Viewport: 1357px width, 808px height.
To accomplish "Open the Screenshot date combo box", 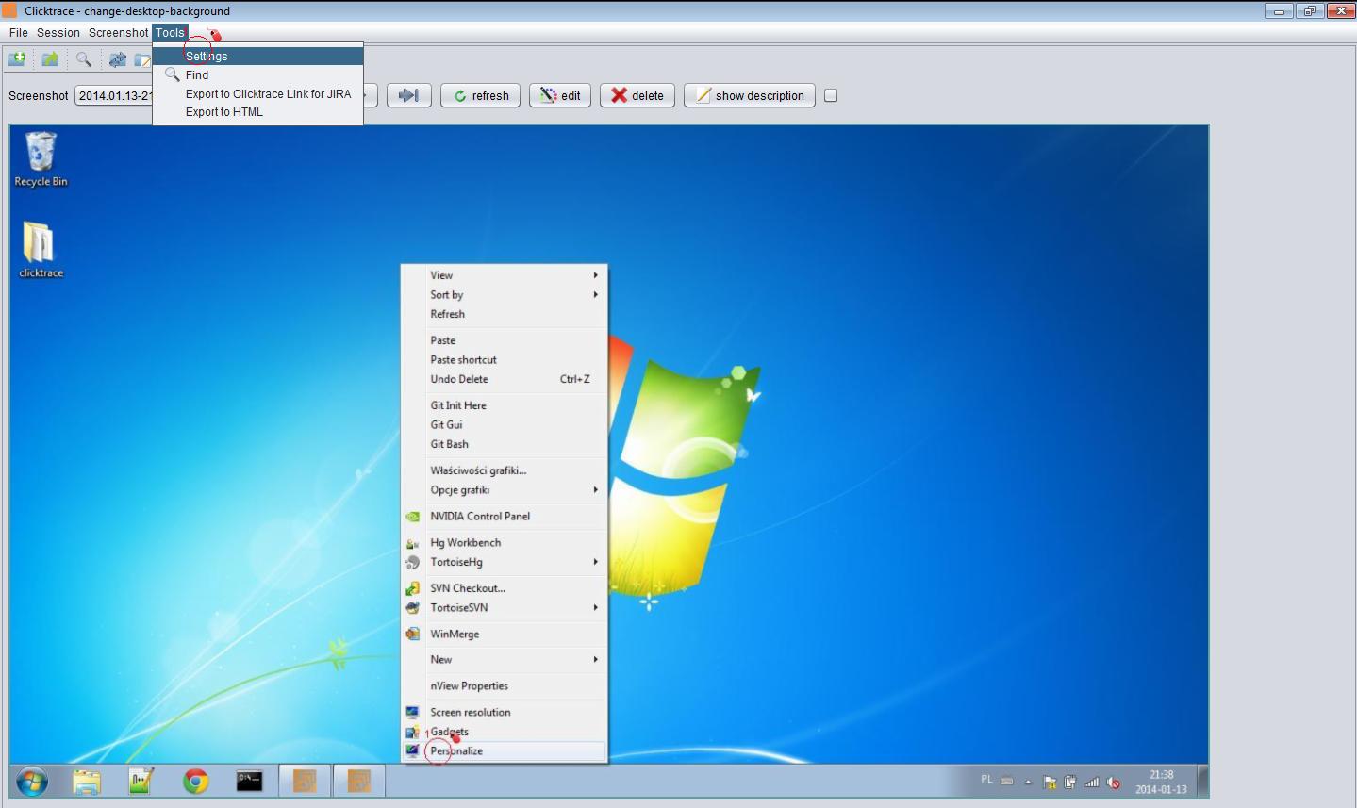I will pyautogui.click(x=114, y=95).
